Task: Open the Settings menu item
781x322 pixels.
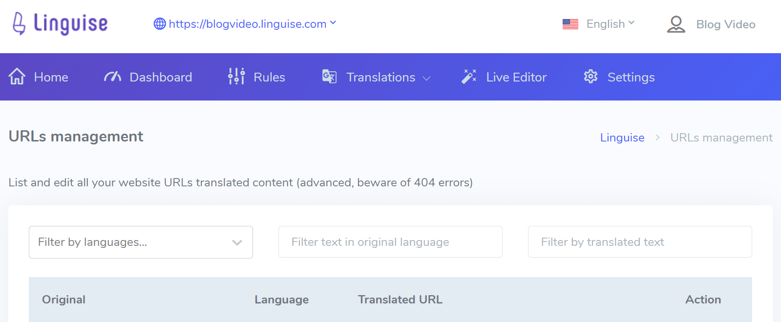Action: (631, 77)
